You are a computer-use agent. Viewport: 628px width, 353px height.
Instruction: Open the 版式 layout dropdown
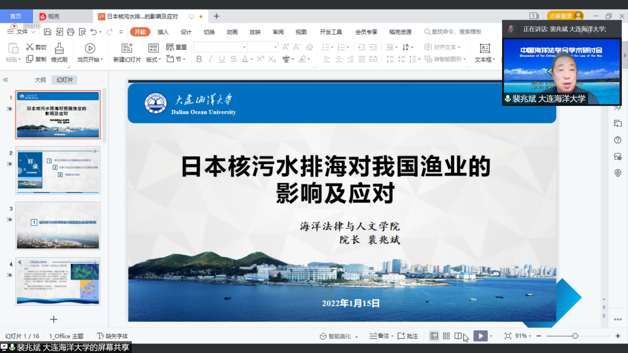(x=154, y=59)
